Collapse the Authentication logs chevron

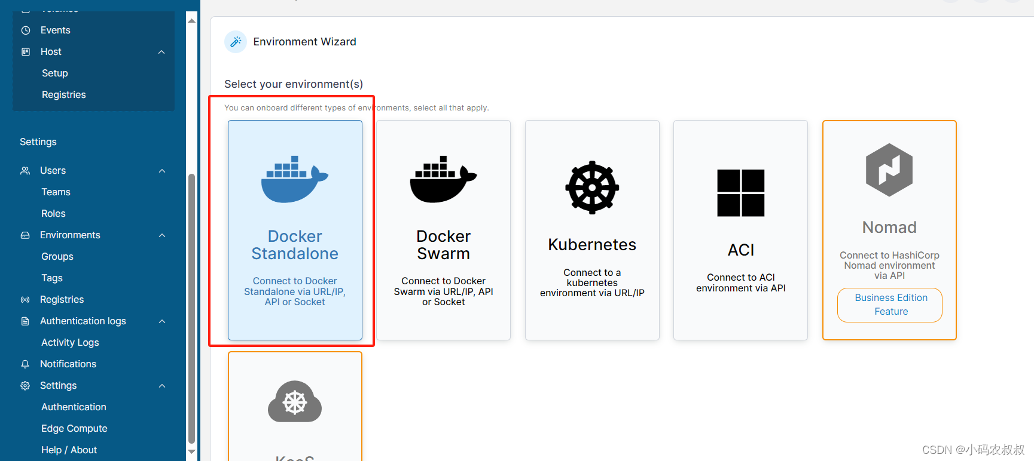(x=162, y=321)
